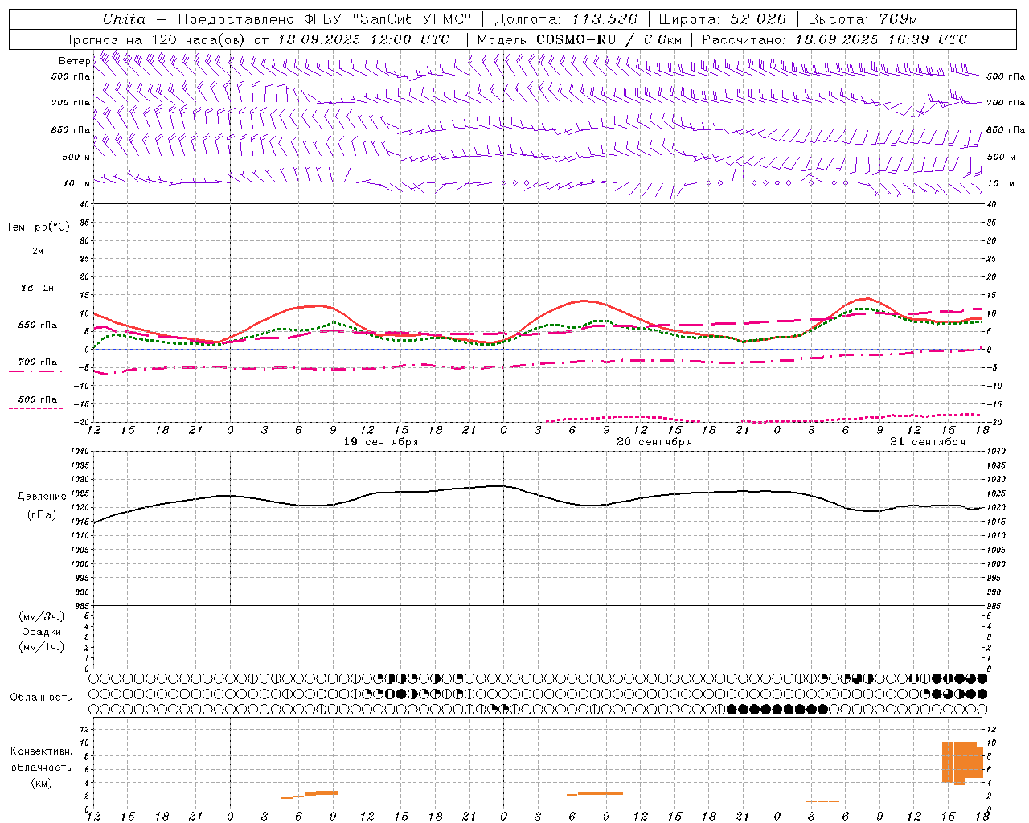Click the 'Конвективн.' convective cloud label
This screenshot has height=823, width=1029.
(x=42, y=751)
